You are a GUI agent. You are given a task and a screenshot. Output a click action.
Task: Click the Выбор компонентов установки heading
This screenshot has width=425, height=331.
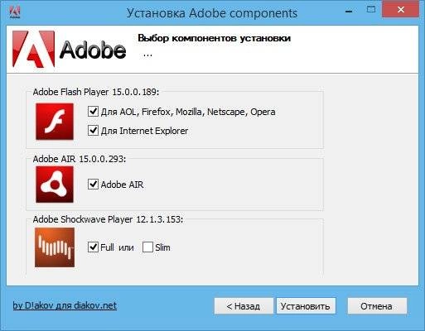[x=214, y=38]
